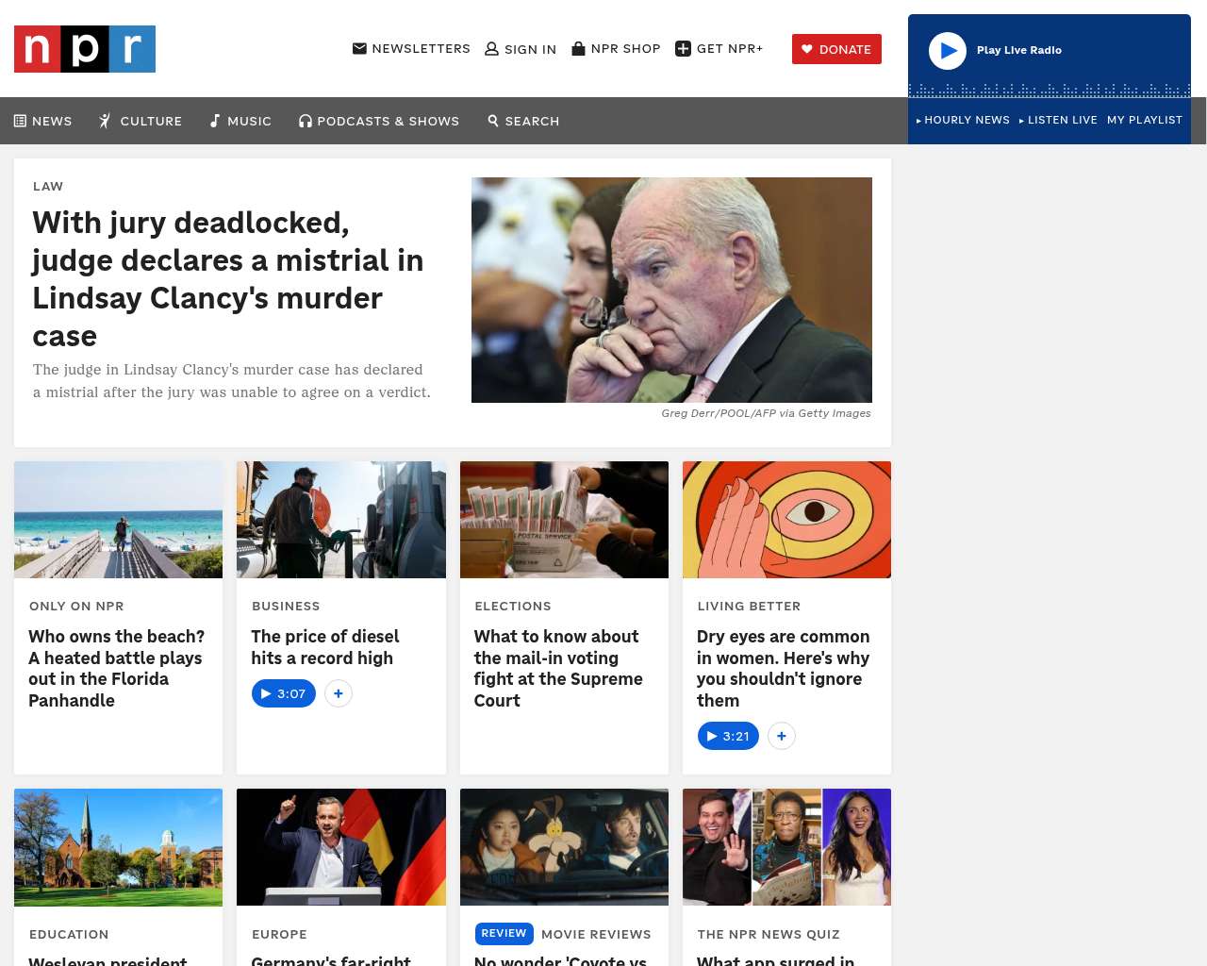Expand the Listen Live option

[x=1058, y=120]
